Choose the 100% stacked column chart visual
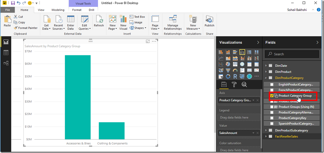Screen dimensions: 324x153 [257, 52]
